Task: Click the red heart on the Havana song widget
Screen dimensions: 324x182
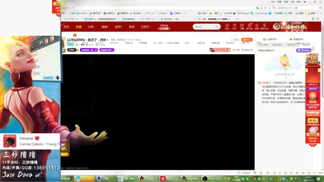Action: pos(37,138)
